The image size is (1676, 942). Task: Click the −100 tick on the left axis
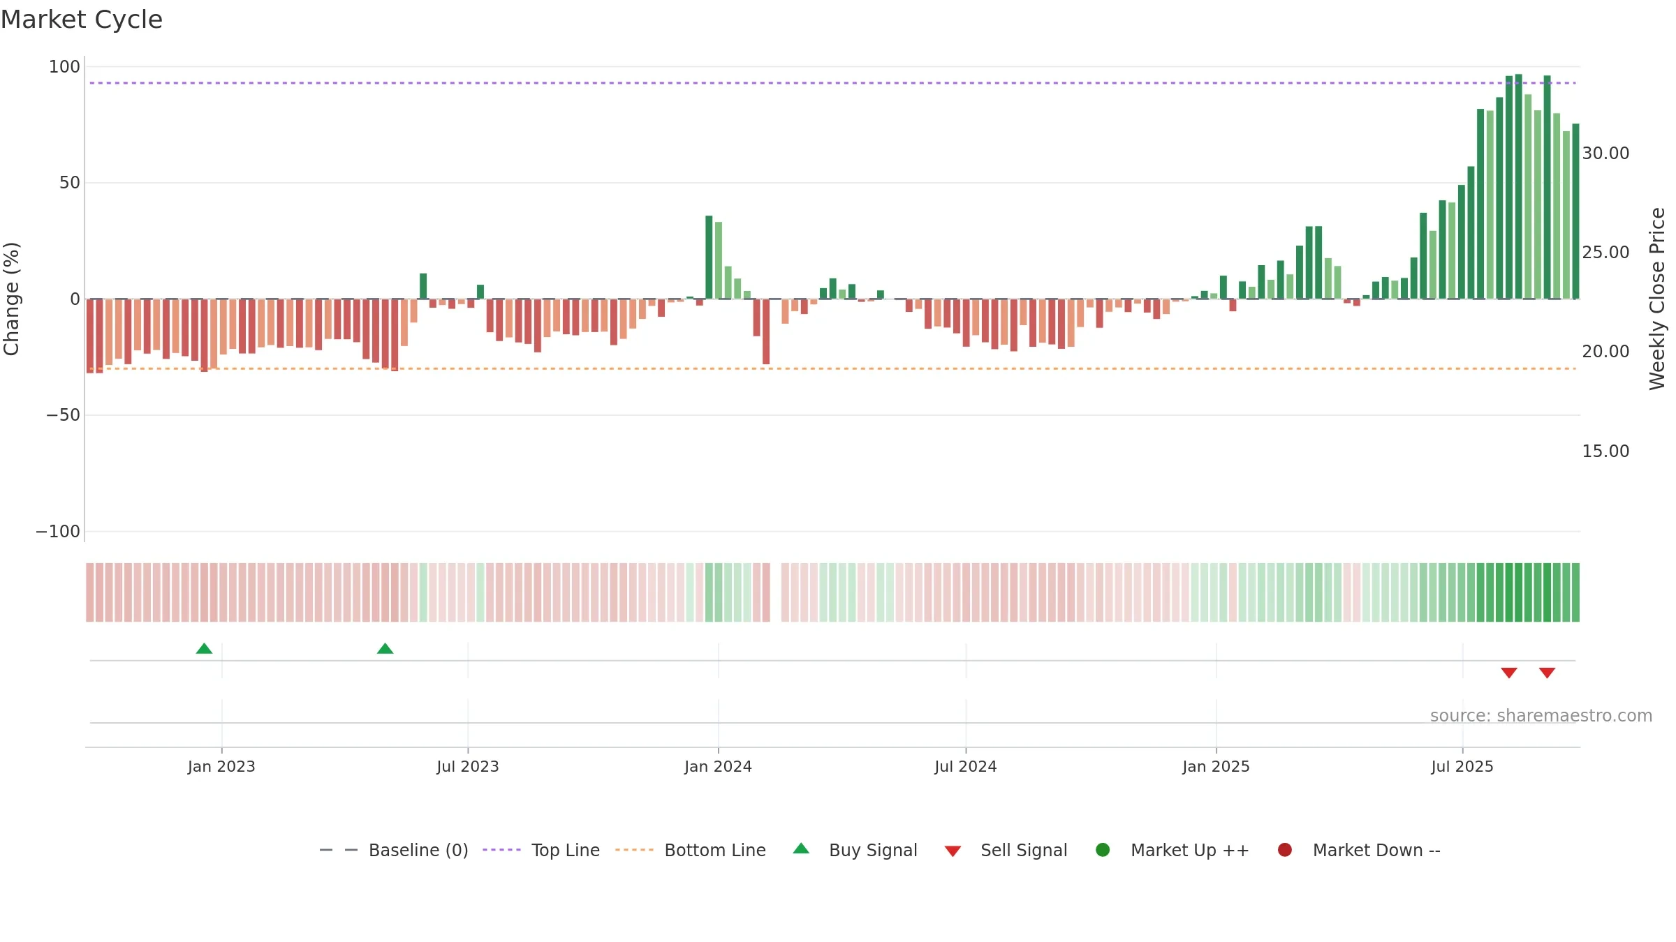point(58,532)
